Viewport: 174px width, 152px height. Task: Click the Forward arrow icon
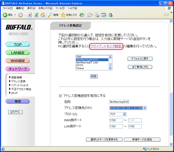click(x=20, y=15)
